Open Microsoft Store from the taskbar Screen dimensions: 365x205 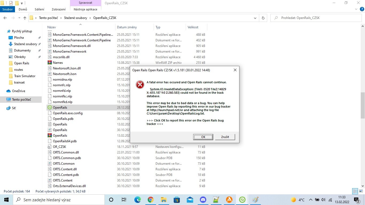click(177, 200)
